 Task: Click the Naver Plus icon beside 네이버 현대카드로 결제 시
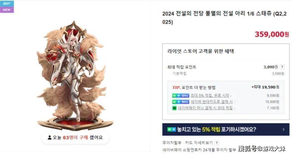181,102
